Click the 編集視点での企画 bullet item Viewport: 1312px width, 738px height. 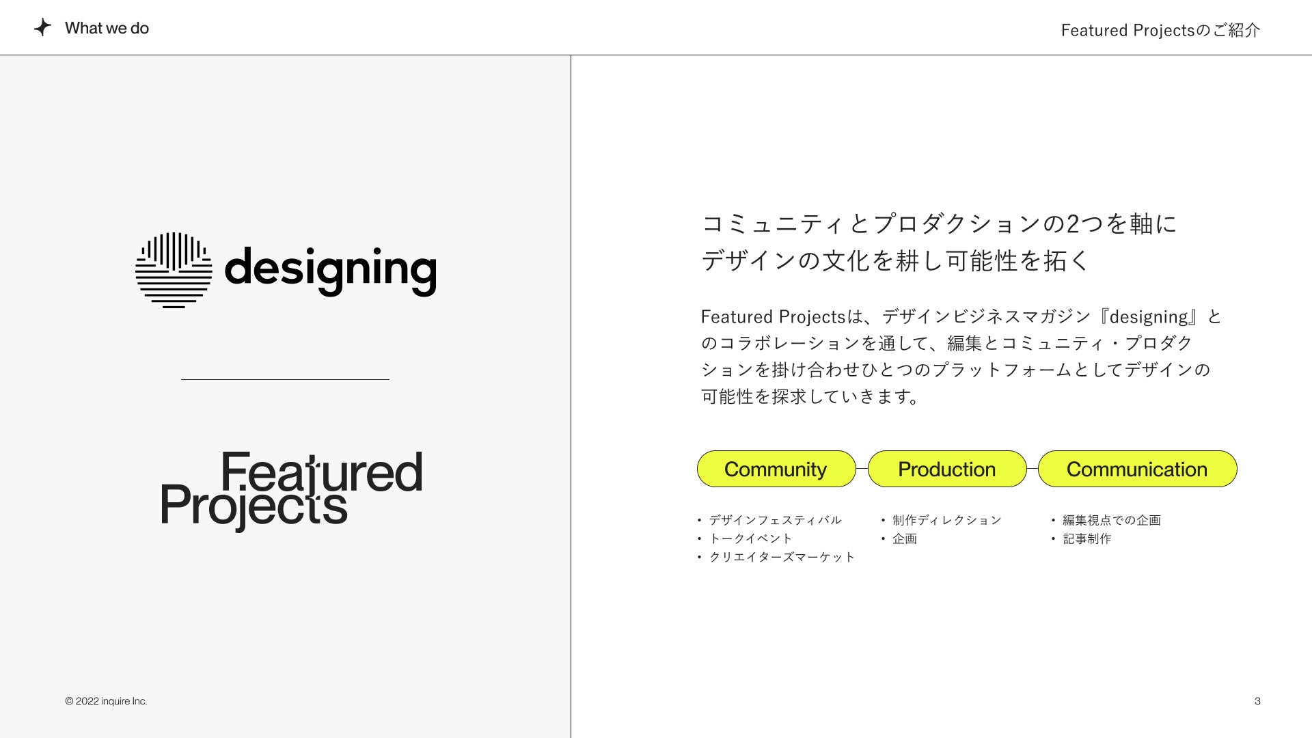pyautogui.click(x=1111, y=520)
